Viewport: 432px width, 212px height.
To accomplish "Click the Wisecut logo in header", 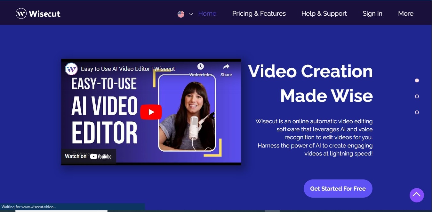I will pyautogui.click(x=38, y=13).
